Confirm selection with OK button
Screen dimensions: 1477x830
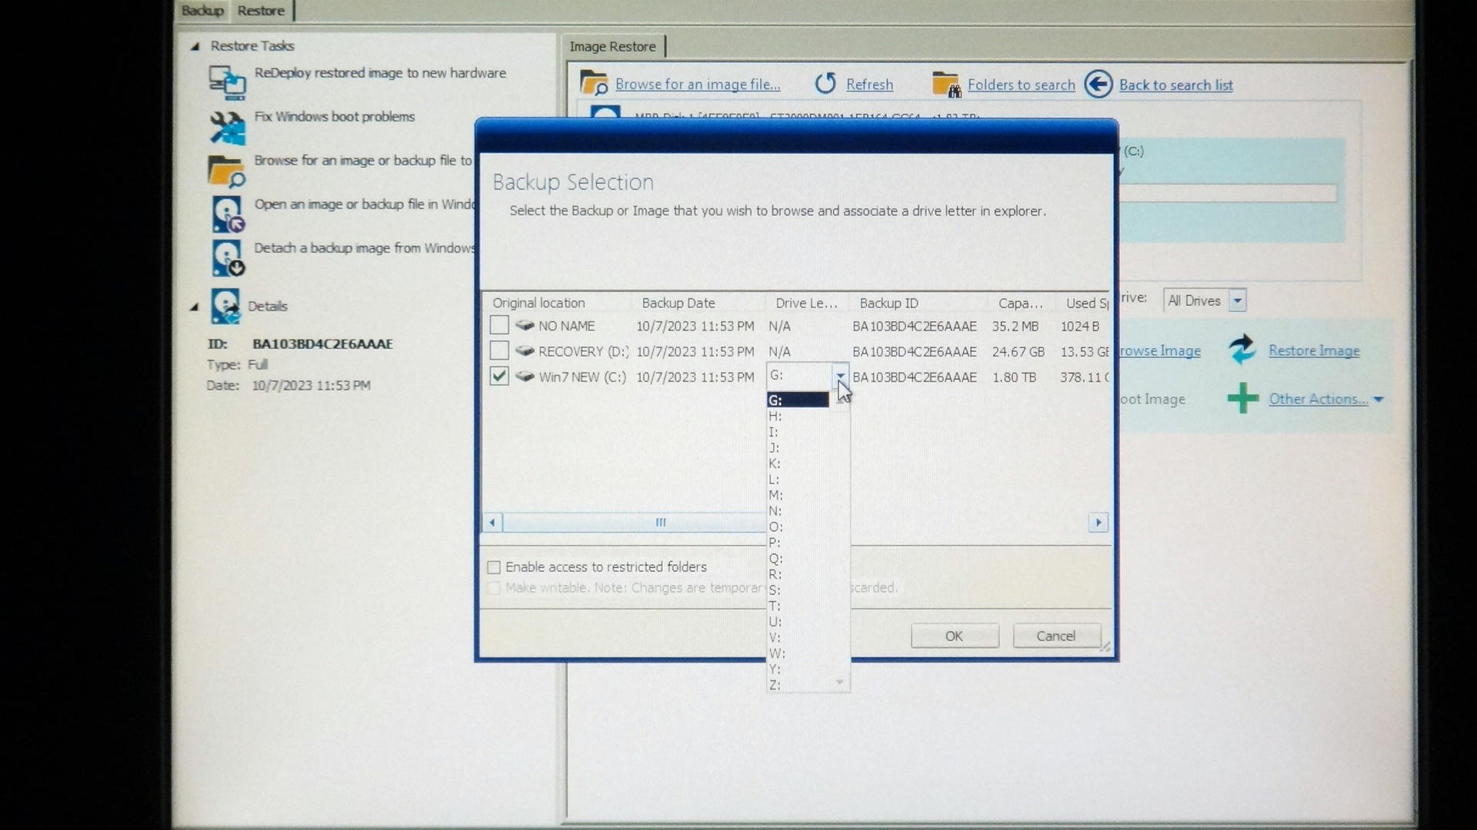(955, 636)
